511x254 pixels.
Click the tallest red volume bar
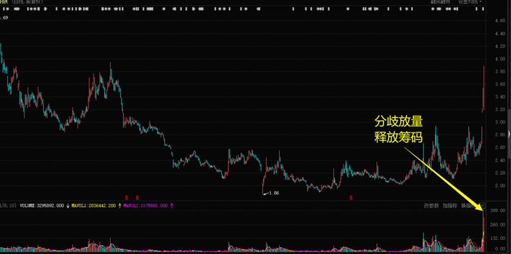point(483,231)
